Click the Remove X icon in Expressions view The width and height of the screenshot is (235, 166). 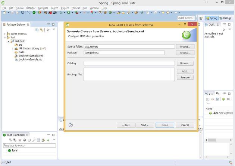[228, 99]
